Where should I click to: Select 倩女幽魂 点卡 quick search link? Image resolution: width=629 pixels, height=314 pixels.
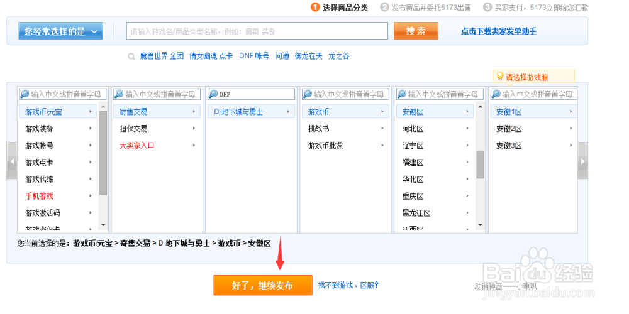point(211,56)
